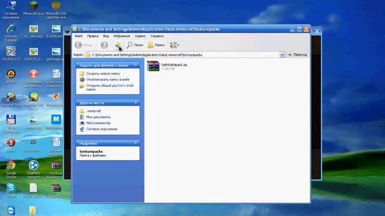Open the Вид menu
385x216 pixels.
(106, 36)
